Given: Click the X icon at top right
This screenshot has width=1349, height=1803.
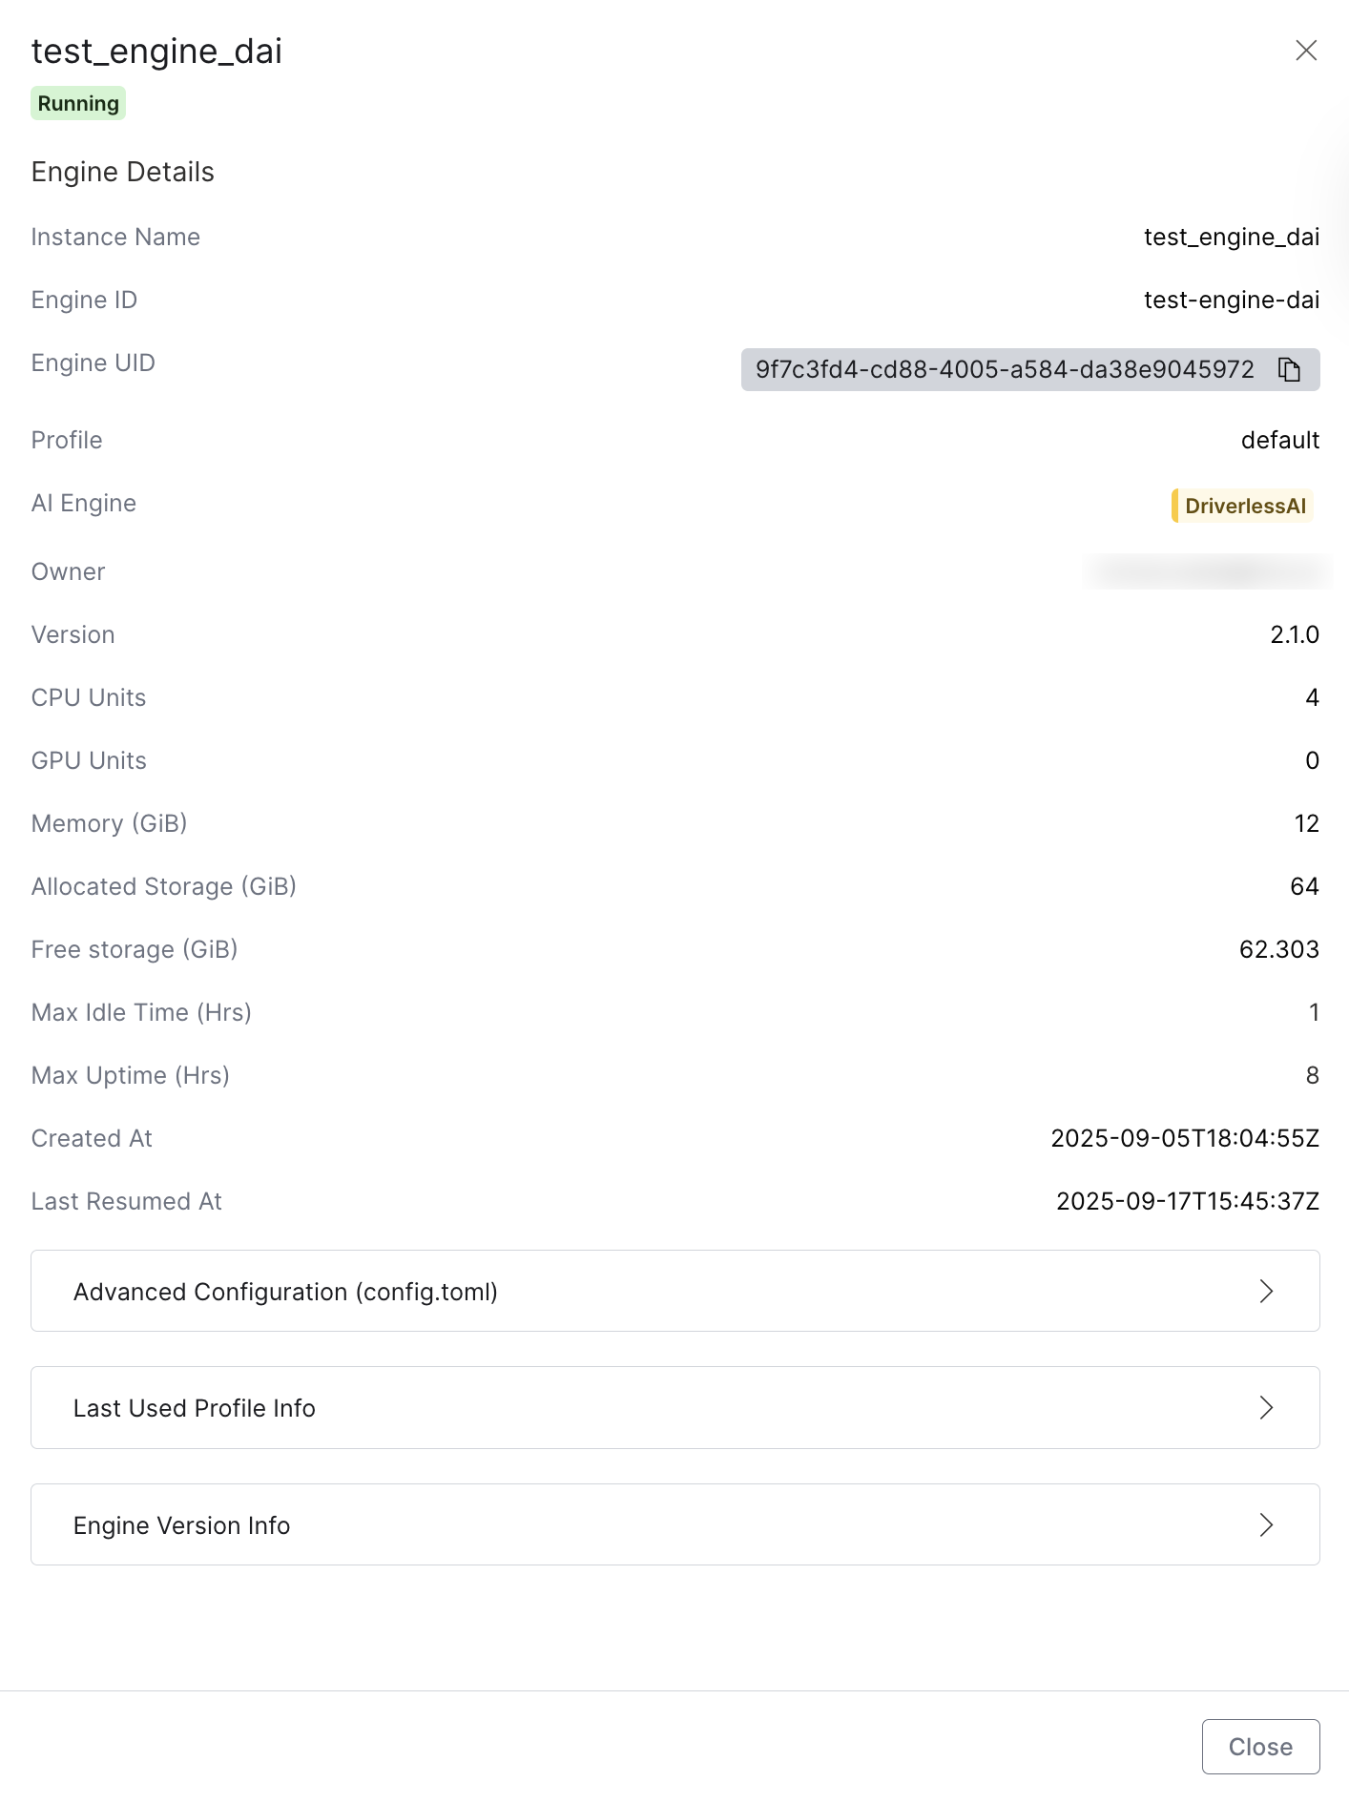Looking at the screenshot, I should pos(1306,52).
